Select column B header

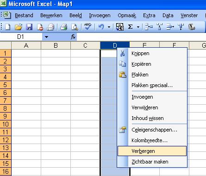56,45
